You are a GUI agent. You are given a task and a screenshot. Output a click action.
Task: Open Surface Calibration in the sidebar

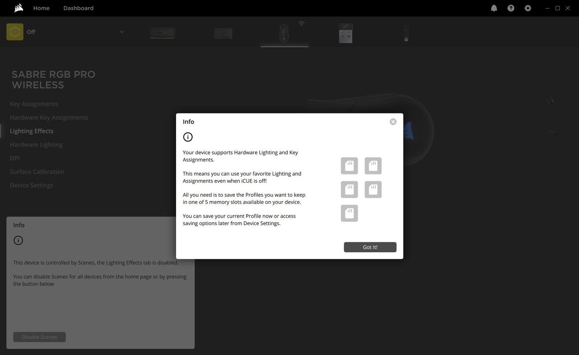[x=37, y=172]
